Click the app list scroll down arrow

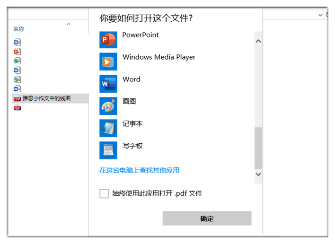258,174
